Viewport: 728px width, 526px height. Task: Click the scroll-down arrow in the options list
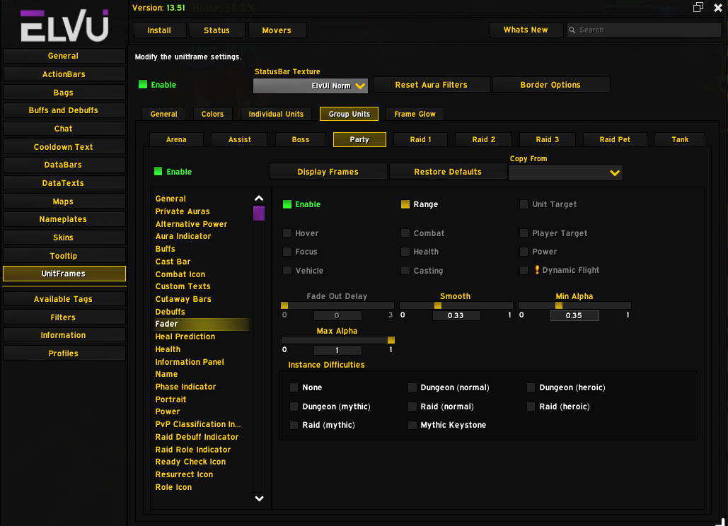[258, 498]
